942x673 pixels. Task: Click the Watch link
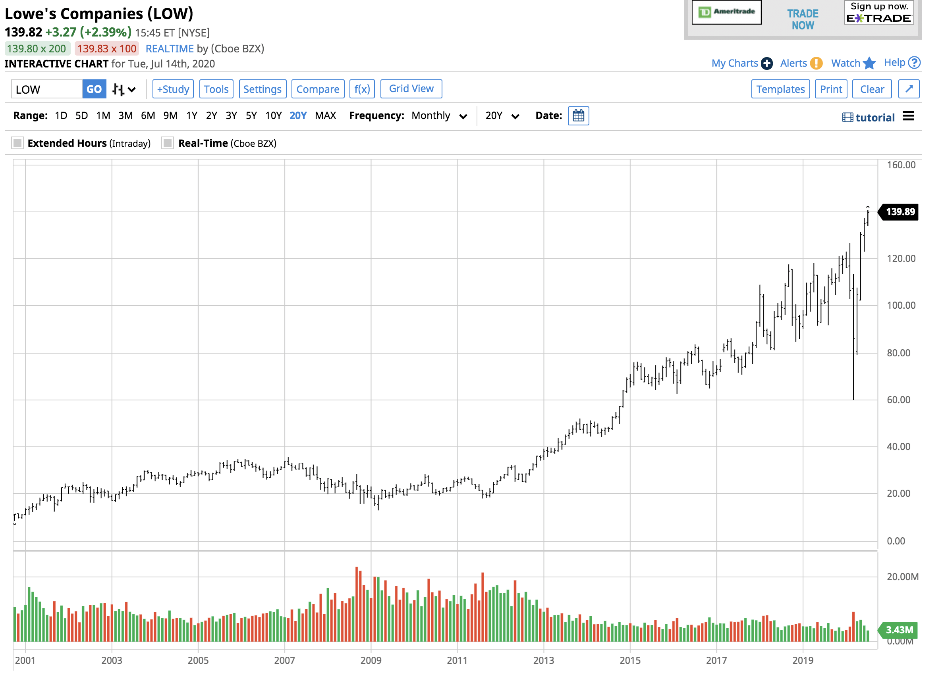click(845, 63)
